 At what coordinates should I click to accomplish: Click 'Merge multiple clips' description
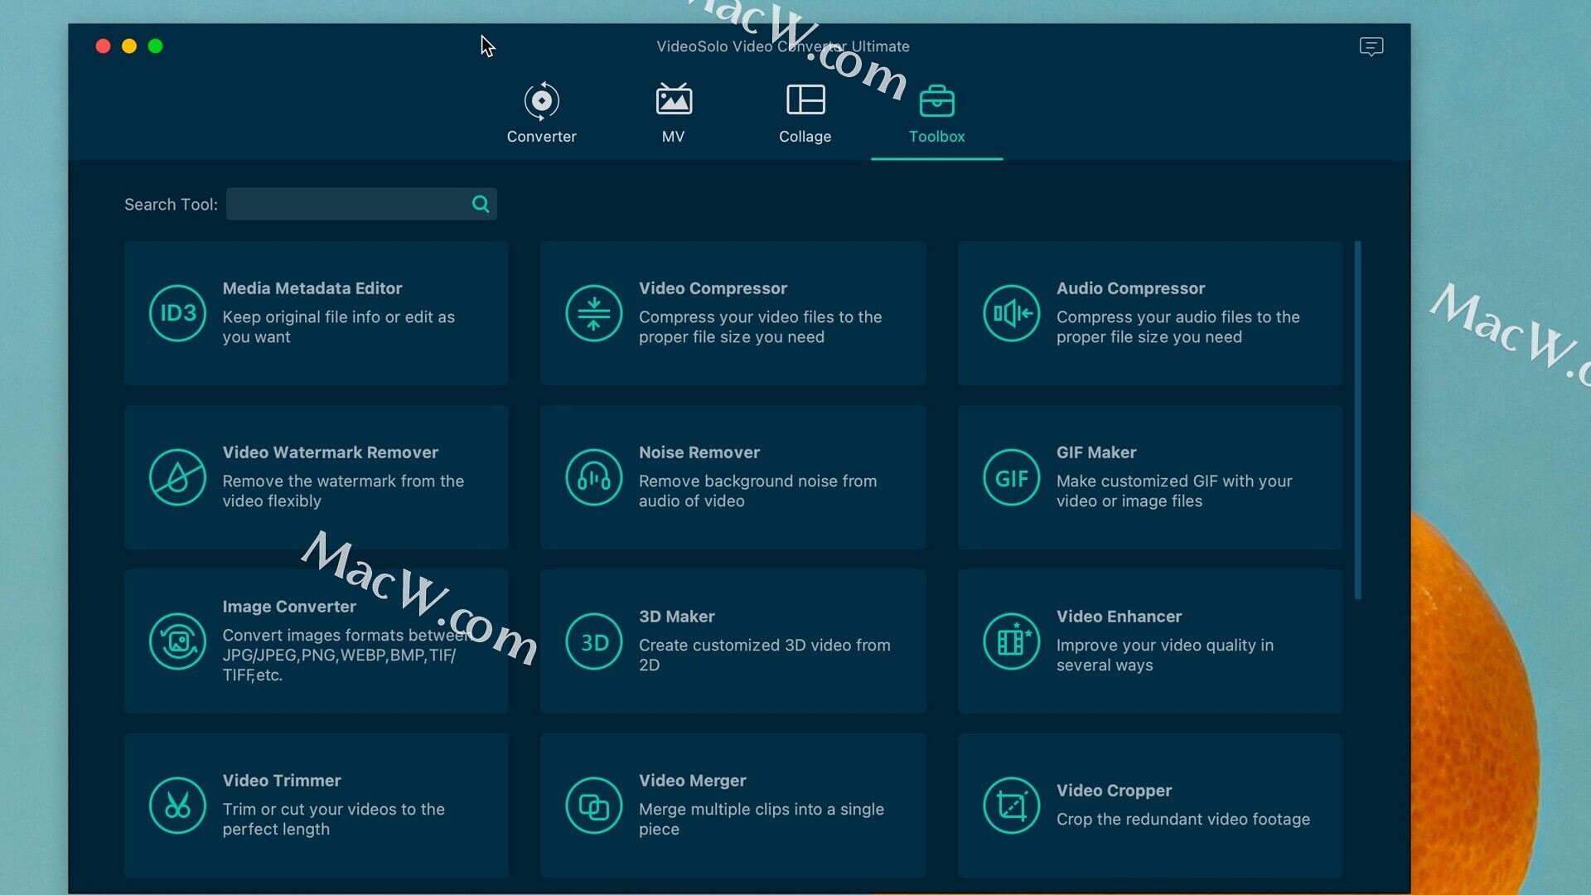click(x=761, y=820)
